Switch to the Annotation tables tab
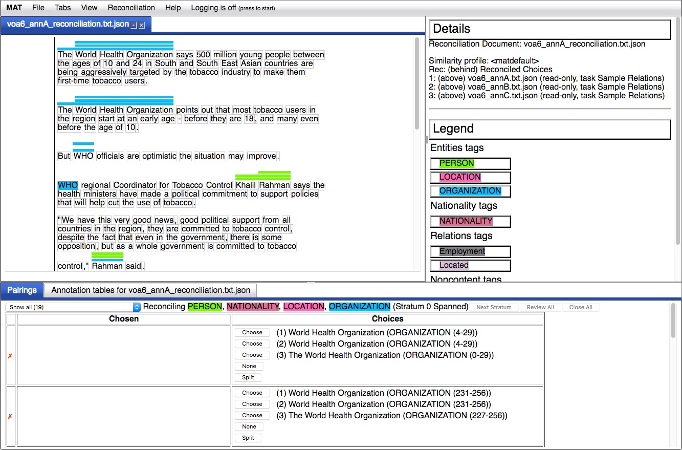 click(x=151, y=290)
